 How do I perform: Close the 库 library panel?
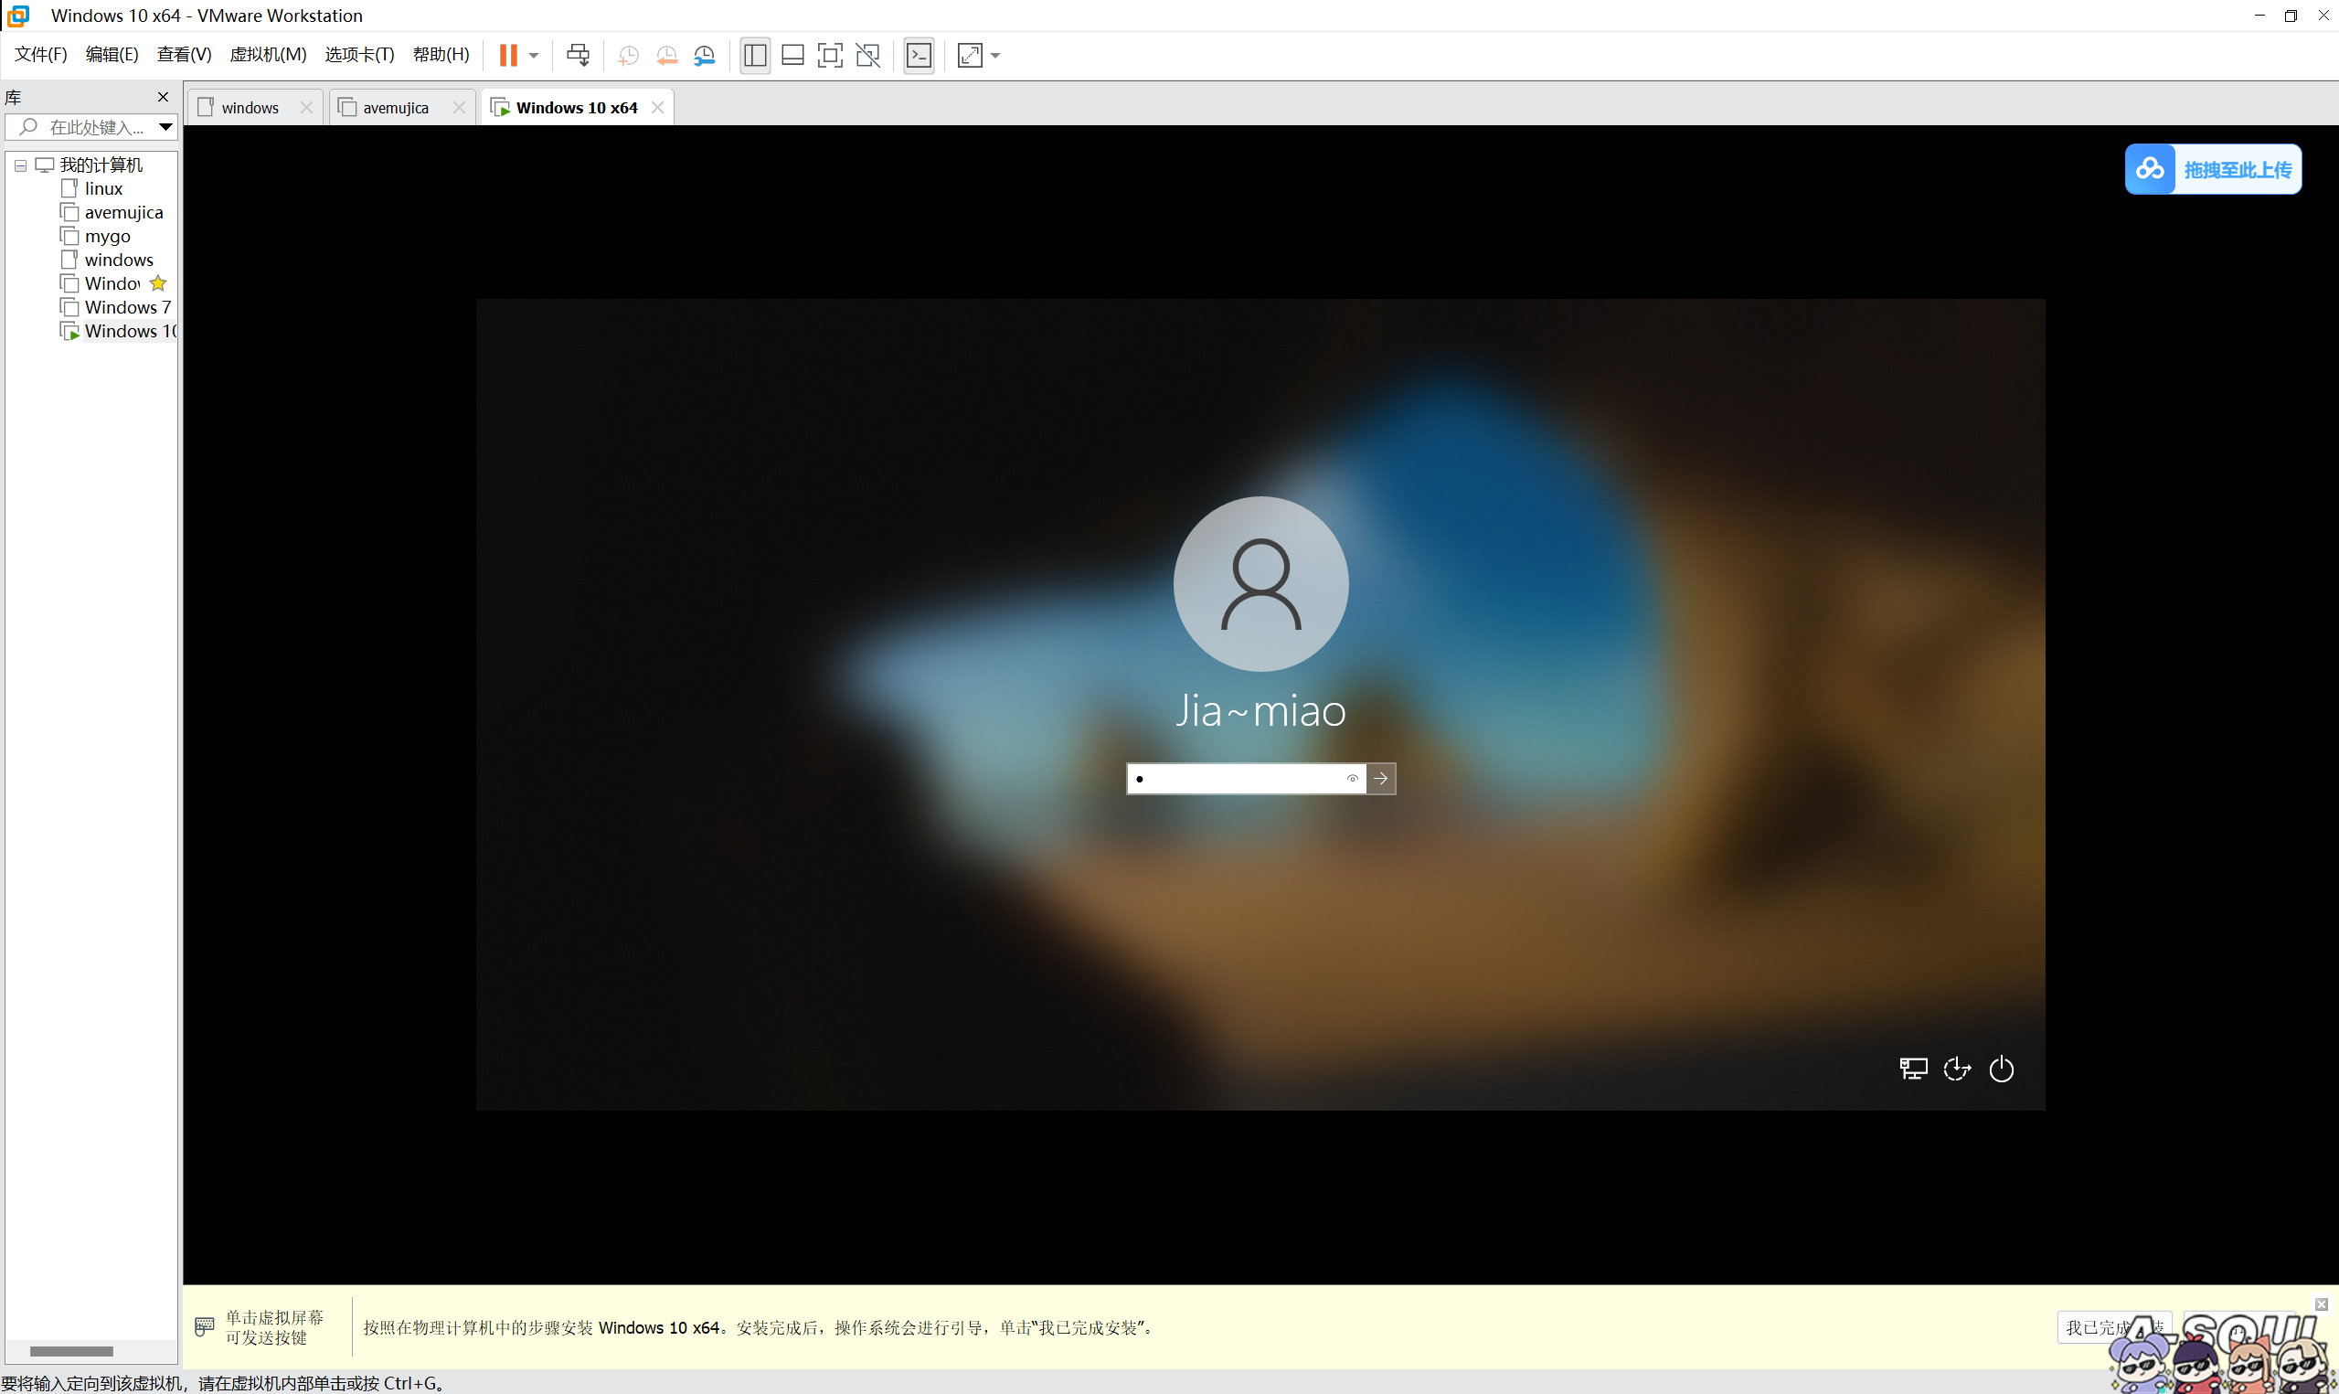[x=164, y=97]
